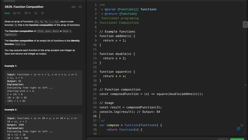Click the "@param {Function[]} functions" line
The height and width of the screenshot is (140, 248).
coord(129,9)
